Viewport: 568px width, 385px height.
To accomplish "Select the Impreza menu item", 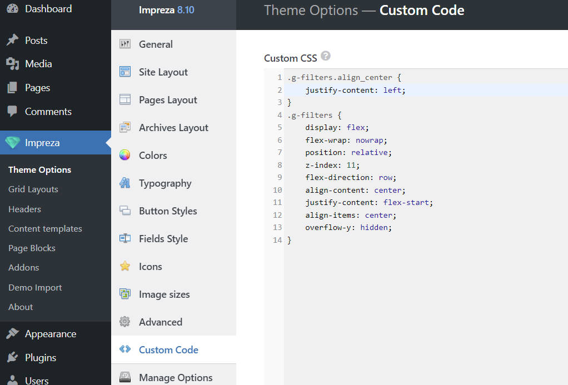I will click(x=56, y=143).
